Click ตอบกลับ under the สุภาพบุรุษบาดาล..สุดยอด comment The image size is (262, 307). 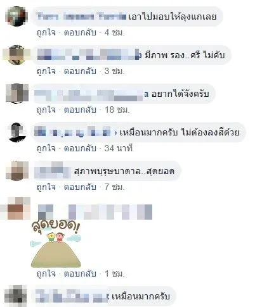pos(80,187)
